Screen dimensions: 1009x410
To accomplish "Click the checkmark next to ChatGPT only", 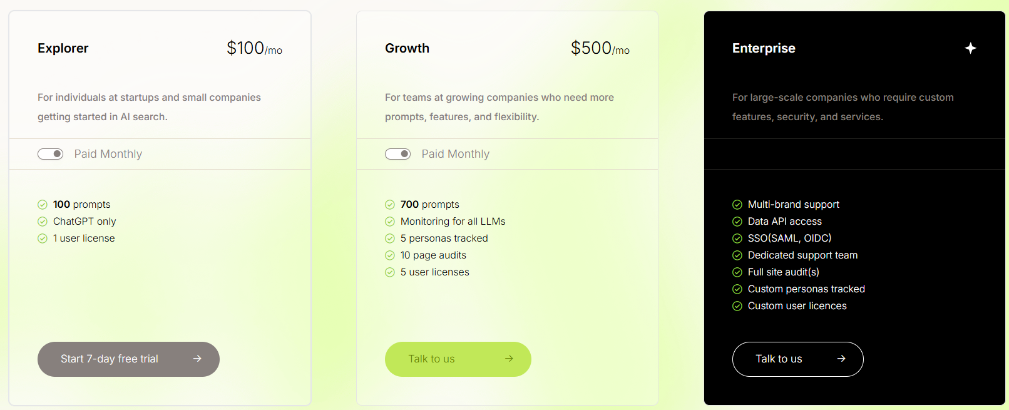I will (x=42, y=221).
